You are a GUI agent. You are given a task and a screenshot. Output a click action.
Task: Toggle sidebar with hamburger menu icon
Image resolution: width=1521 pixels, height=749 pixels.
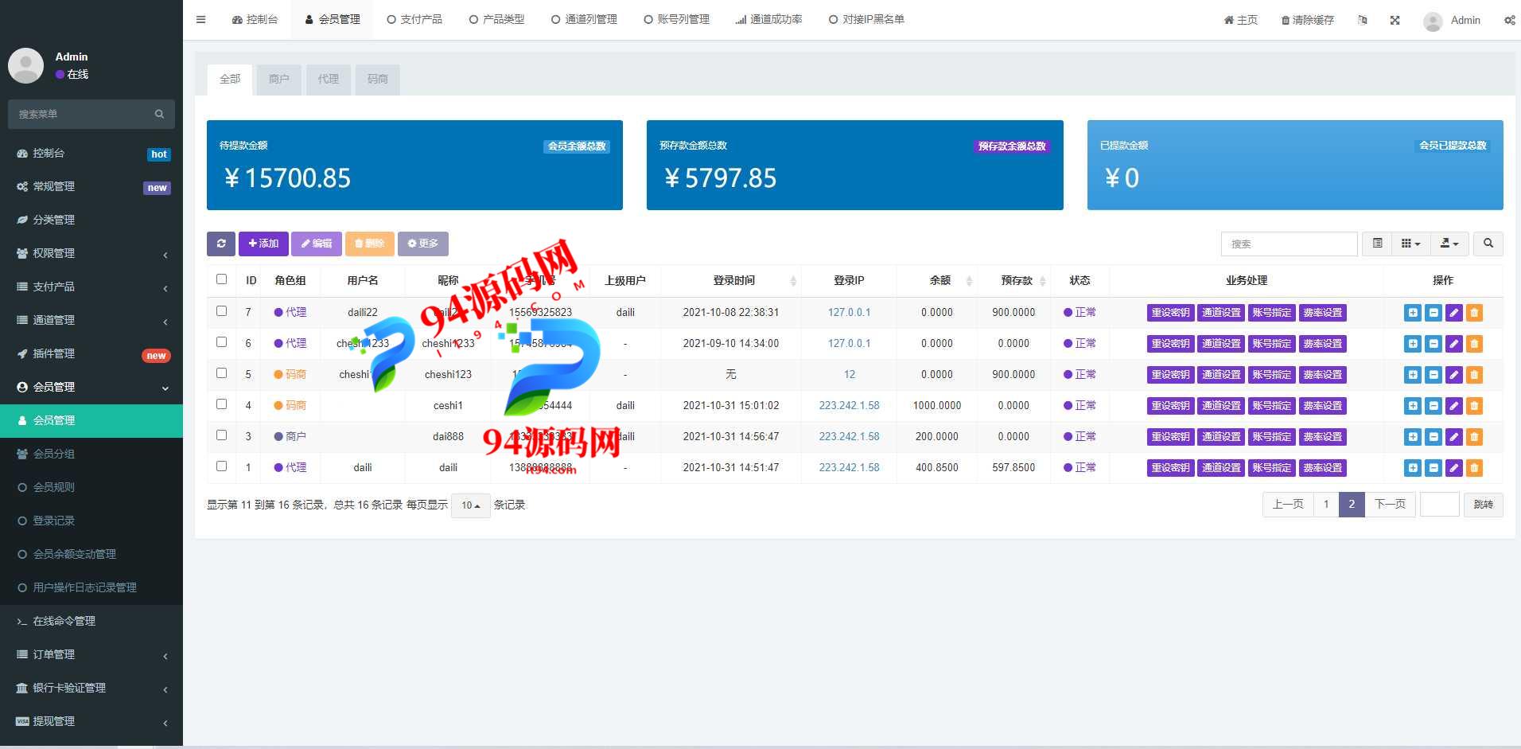pos(200,20)
